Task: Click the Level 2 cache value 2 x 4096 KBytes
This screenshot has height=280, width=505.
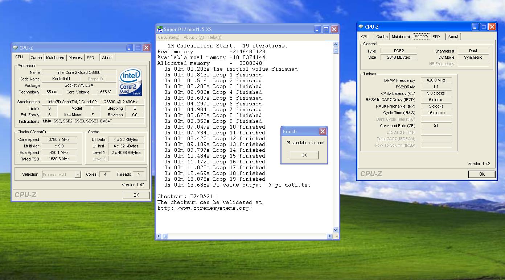Action: (x=127, y=152)
